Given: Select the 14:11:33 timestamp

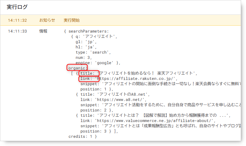Looking at the screenshot, I should coord(18,31).
